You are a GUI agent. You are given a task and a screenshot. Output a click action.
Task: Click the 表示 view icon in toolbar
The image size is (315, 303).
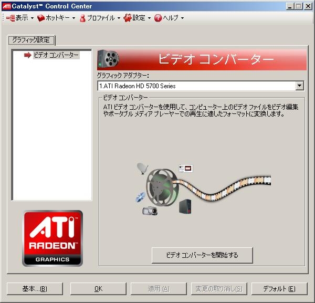pyautogui.click(x=10, y=18)
